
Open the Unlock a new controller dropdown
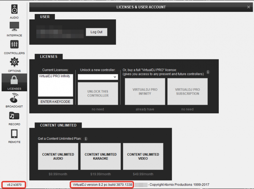point(98,77)
